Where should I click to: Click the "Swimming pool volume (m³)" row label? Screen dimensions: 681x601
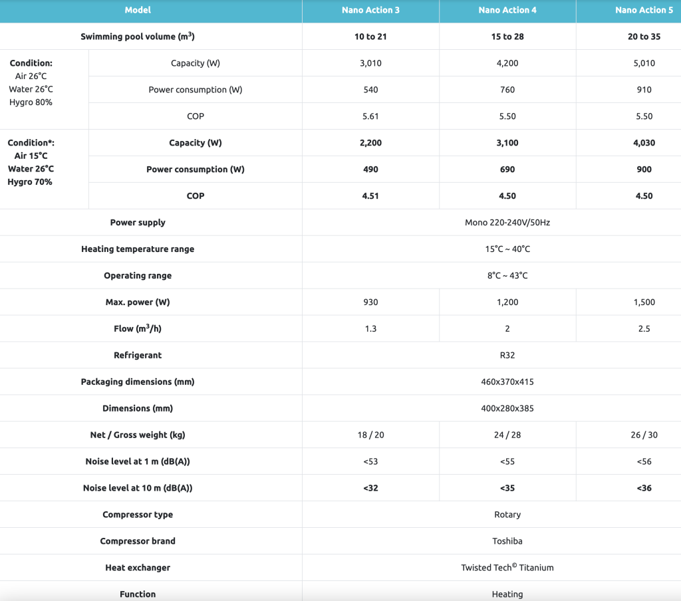click(138, 37)
